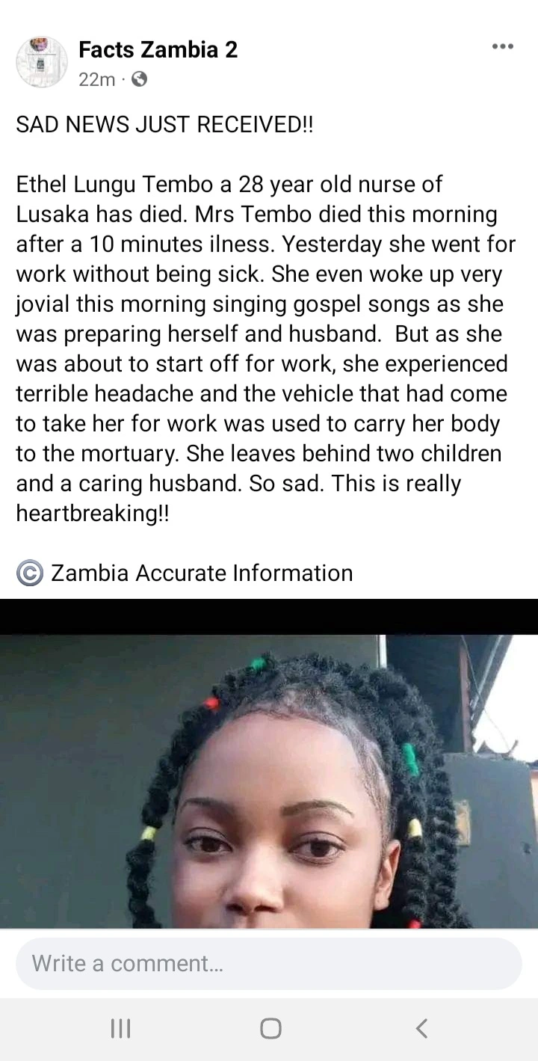This screenshot has width=538, height=1061.
Task: Open the three-dot post options menu
Action: (x=502, y=46)
